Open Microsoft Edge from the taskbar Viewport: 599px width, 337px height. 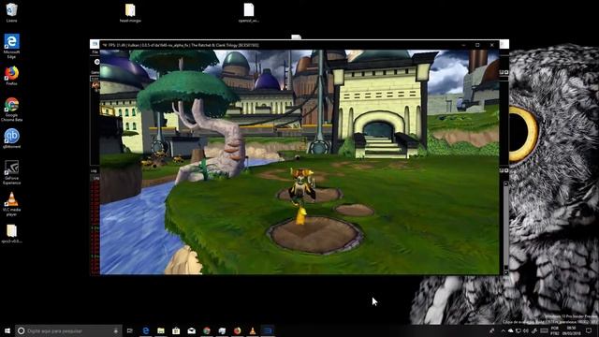(x=146, y=330)
